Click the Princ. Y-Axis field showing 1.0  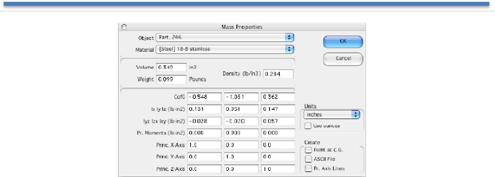pos(241,156)
